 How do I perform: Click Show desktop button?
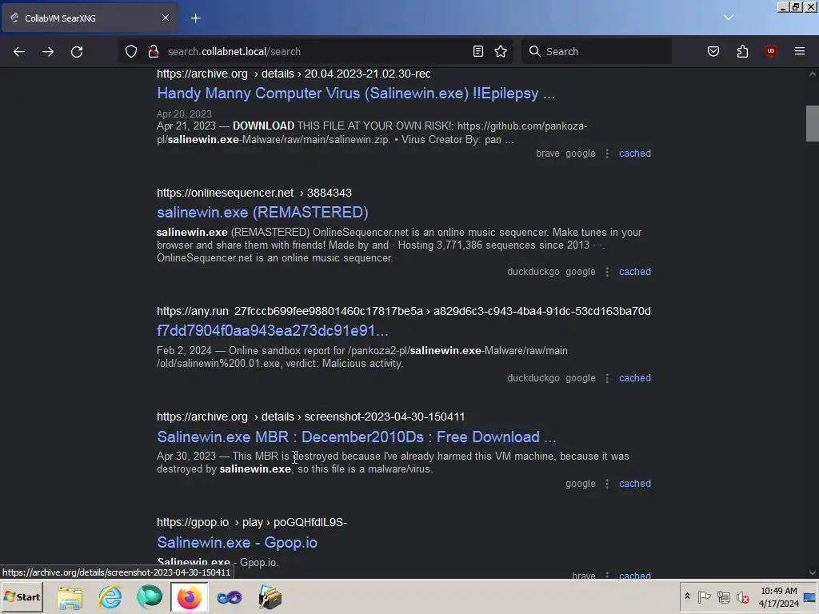[810, 597]
